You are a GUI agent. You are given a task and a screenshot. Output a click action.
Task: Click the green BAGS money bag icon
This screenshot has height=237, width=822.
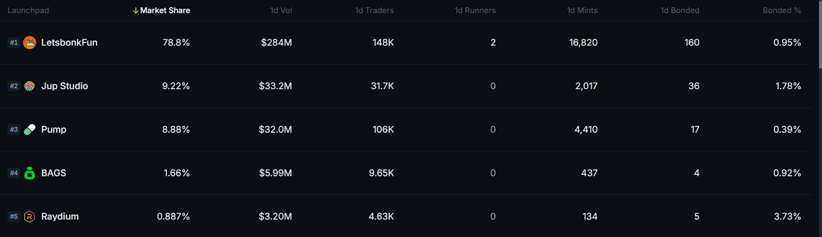click(x=30, y=173)
